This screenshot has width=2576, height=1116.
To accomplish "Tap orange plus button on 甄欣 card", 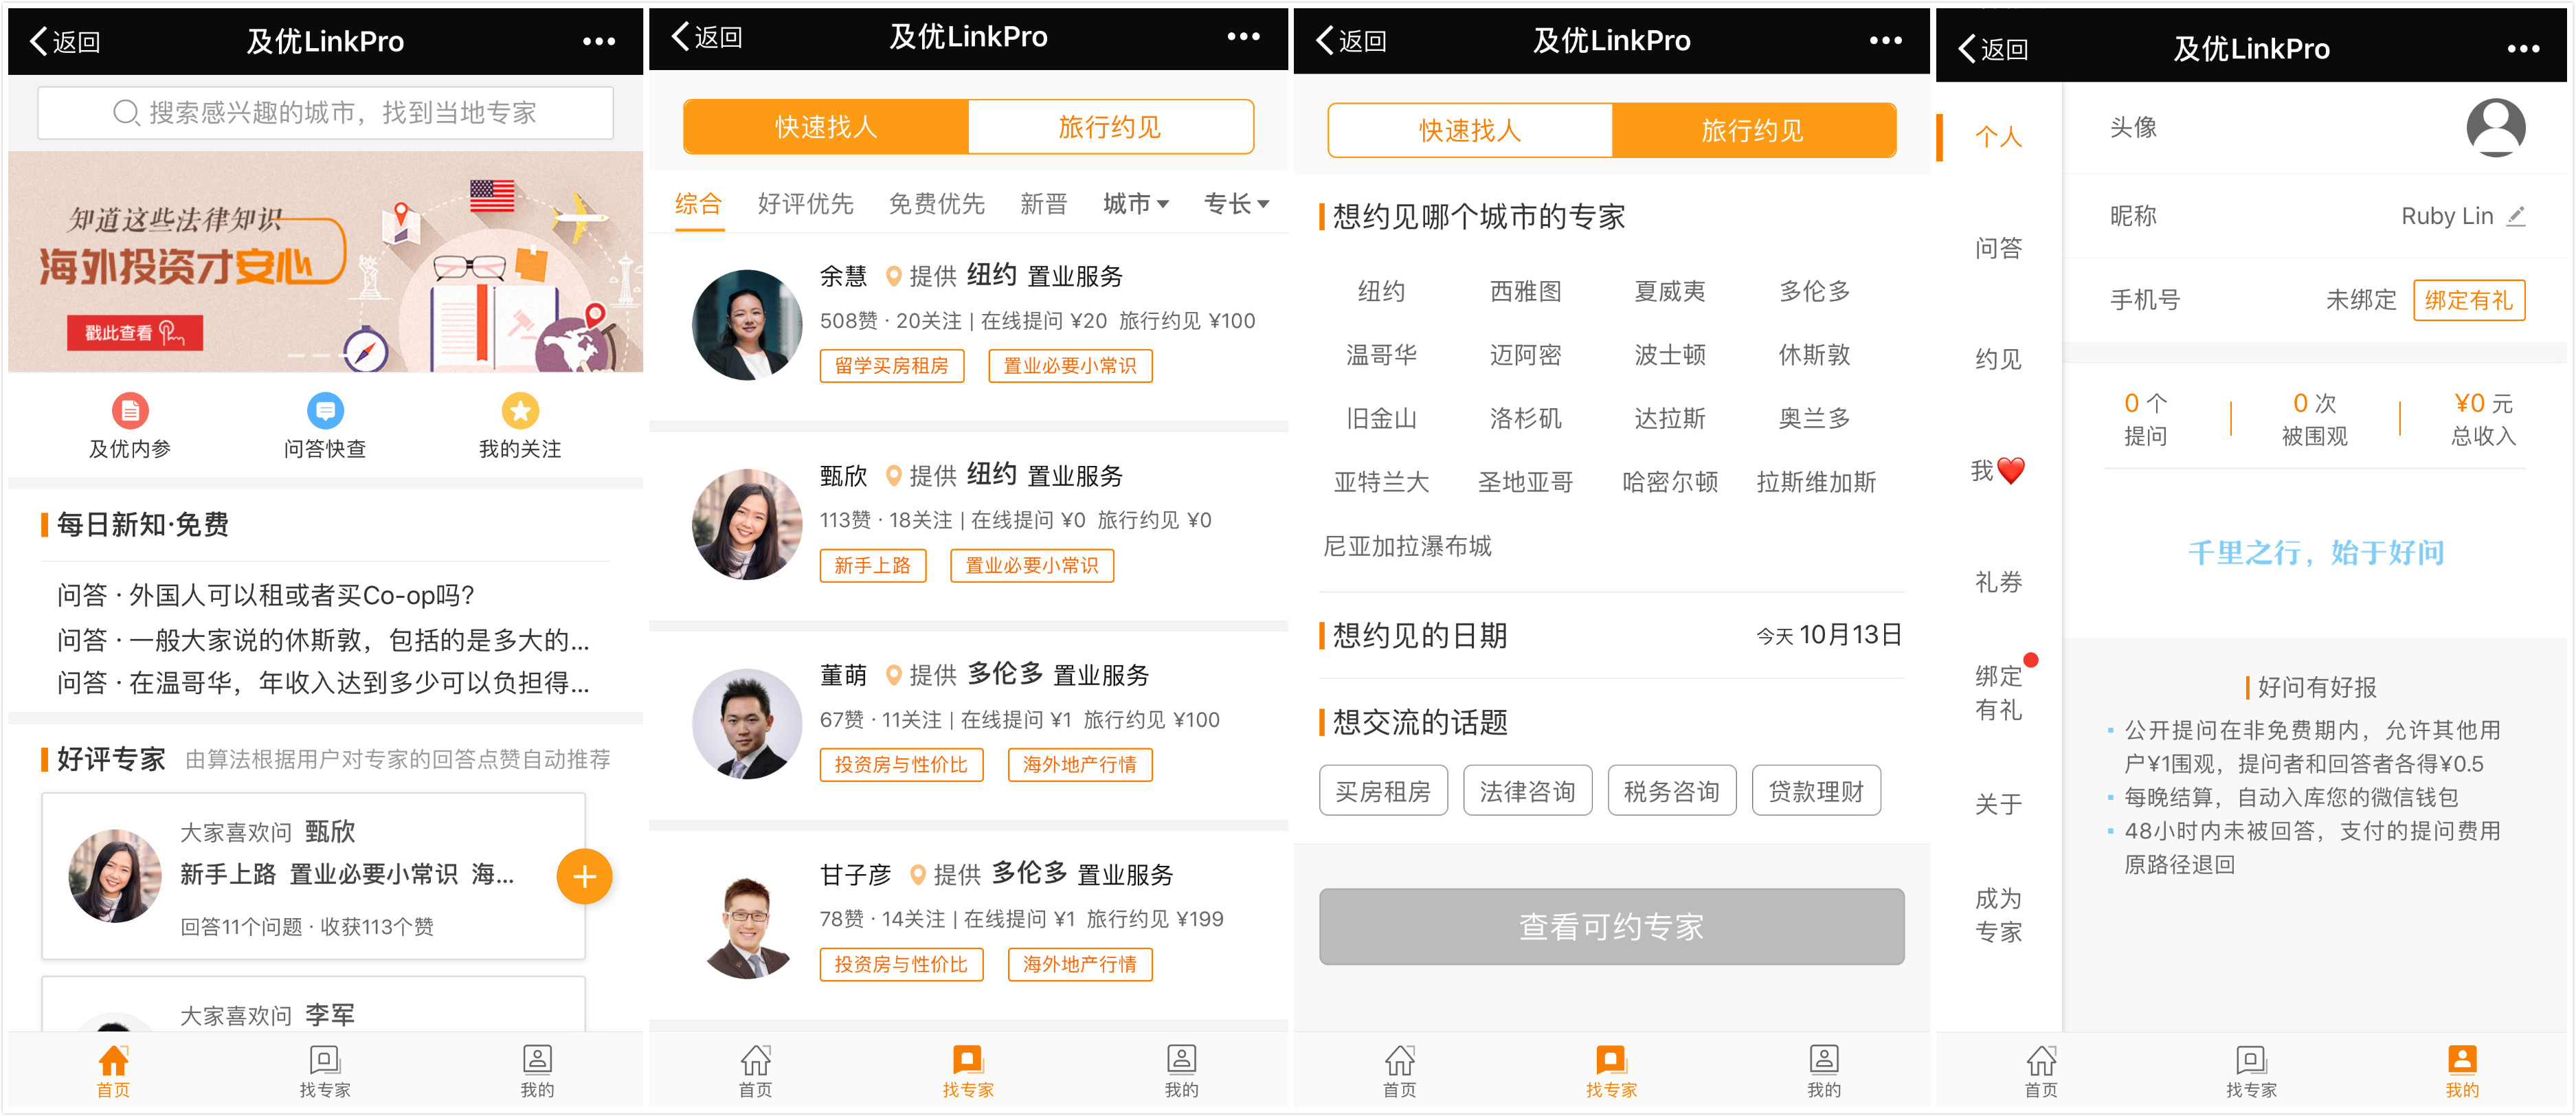I will [584, 876].
